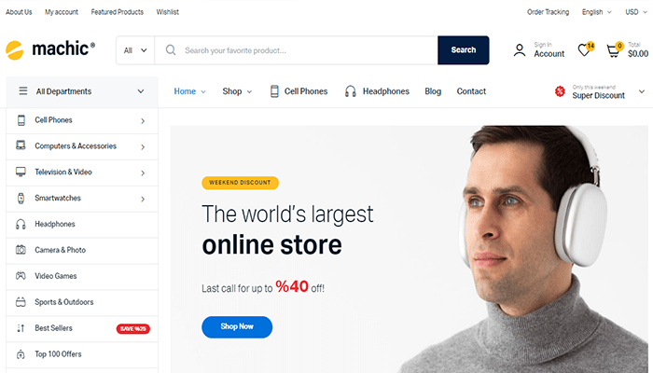Open the All category dropdown in search
The width and height of the screenshot is (653, 373).
coord(135,50)
